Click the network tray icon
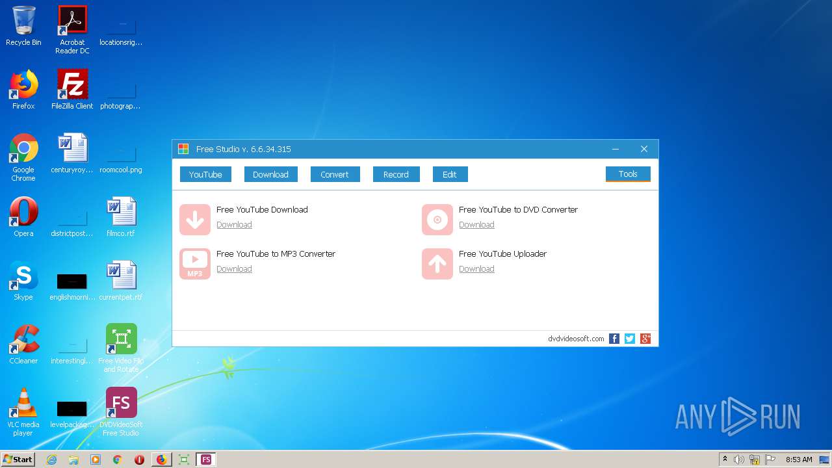 (x=755, y=460)
